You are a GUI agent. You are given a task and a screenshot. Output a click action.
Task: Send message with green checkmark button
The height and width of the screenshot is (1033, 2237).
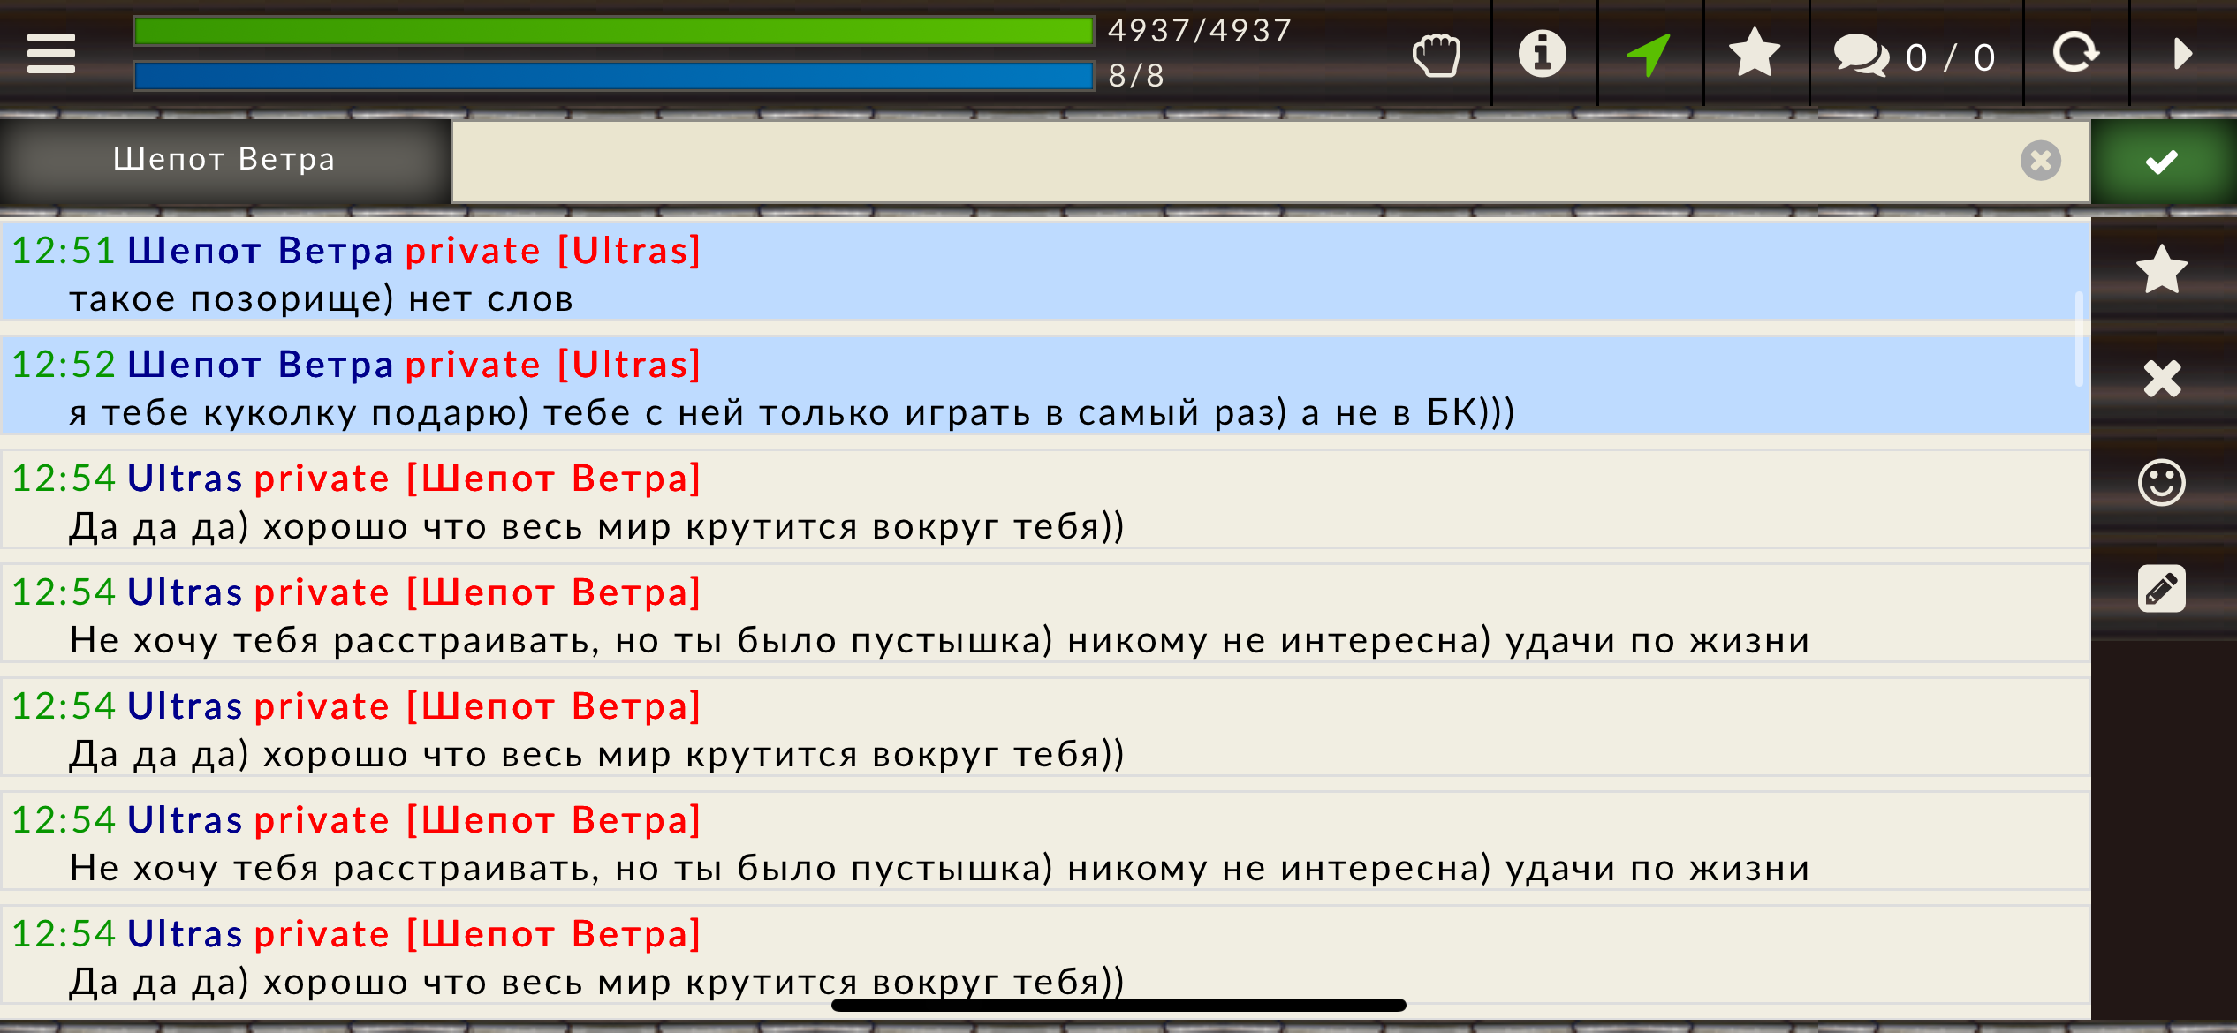[2163, 162]
